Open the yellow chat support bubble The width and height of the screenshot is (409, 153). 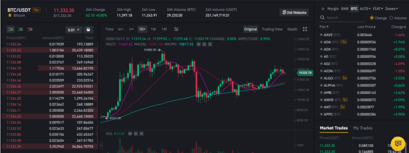click(398, 143)
